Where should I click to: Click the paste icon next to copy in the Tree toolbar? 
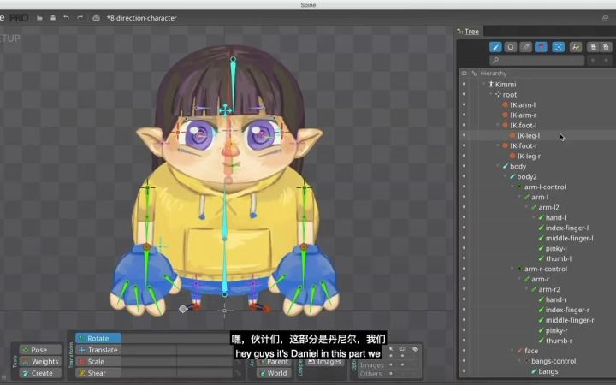tap(606, 47)
